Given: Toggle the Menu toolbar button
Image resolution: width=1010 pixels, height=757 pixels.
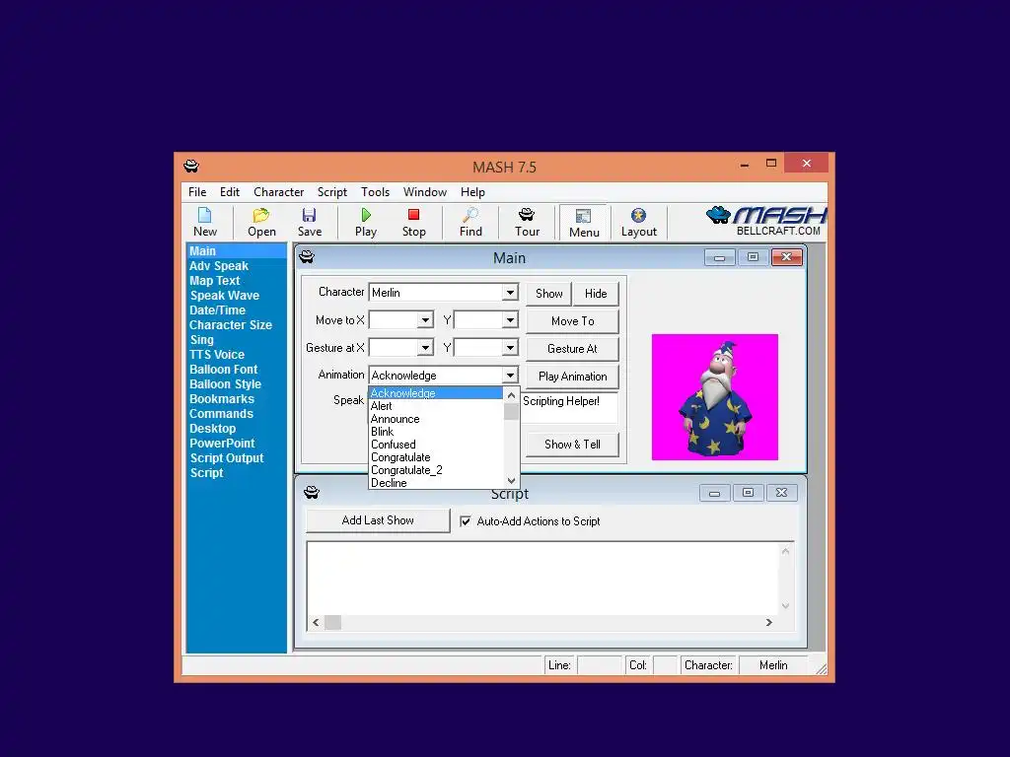Looking at the screenshot, I should (584, 223).
